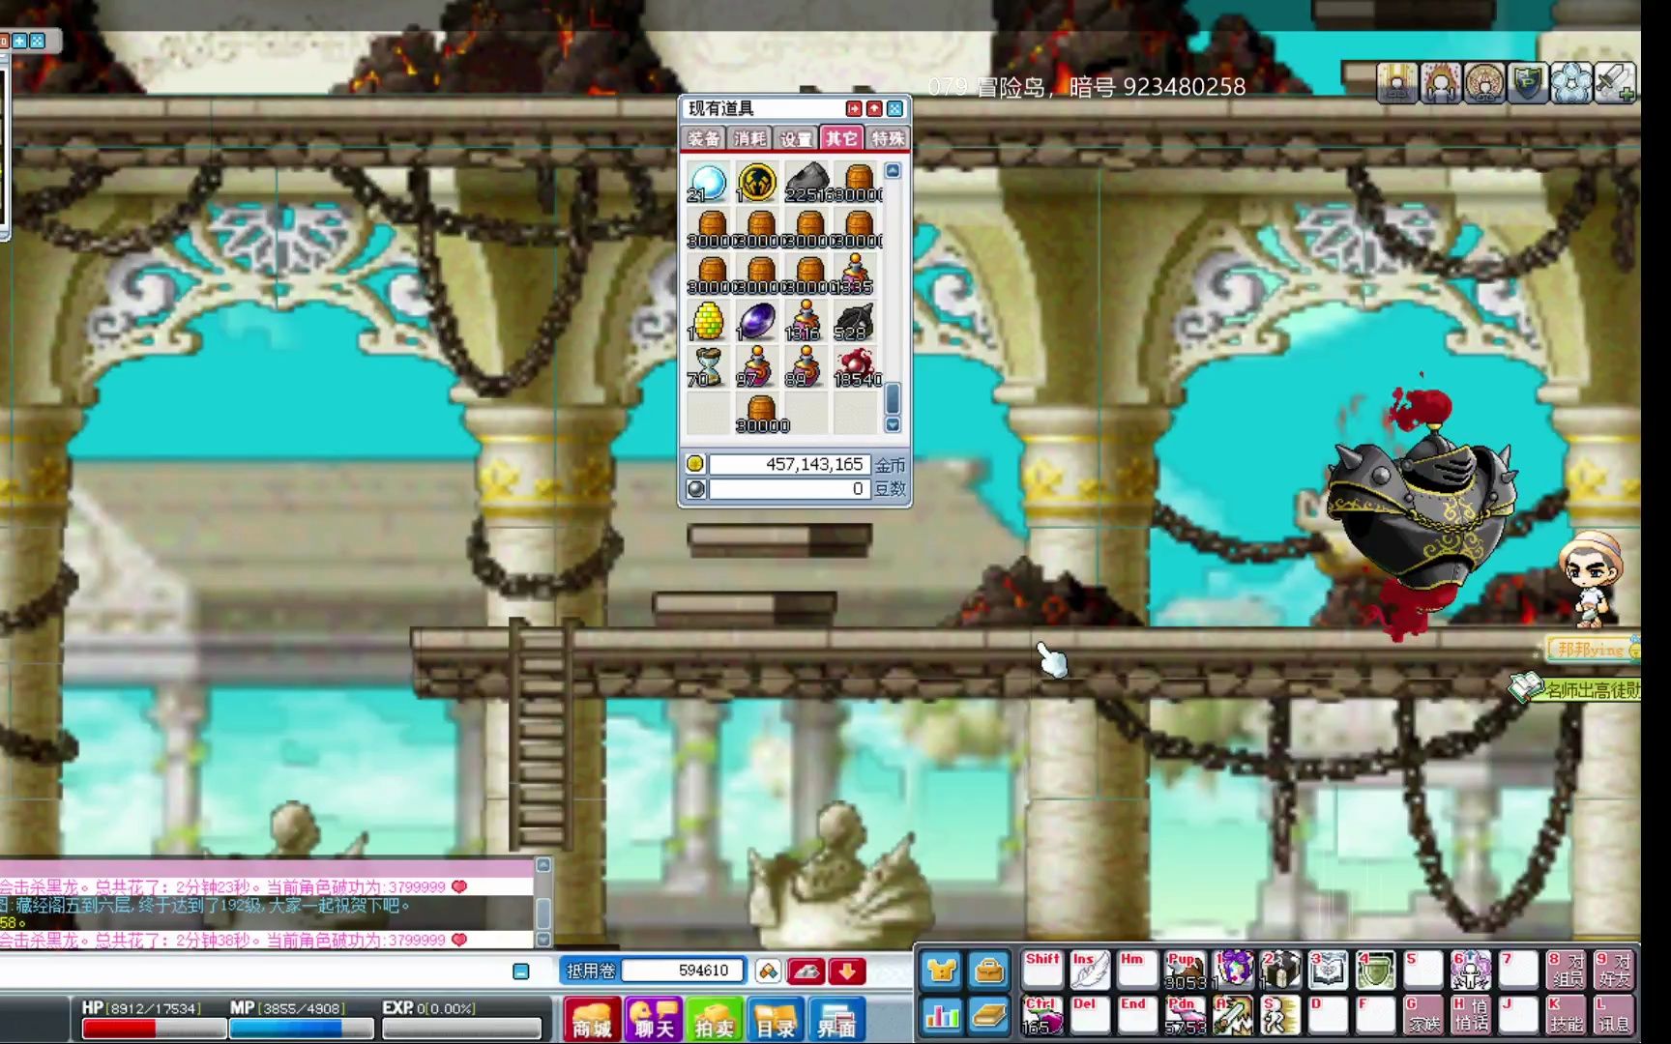
Task: Select the potion bottle with quantity 97
Action: click(756, 368)
